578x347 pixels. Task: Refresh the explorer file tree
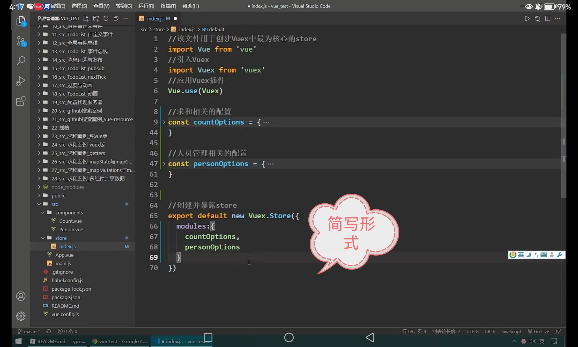pos(106,19)
